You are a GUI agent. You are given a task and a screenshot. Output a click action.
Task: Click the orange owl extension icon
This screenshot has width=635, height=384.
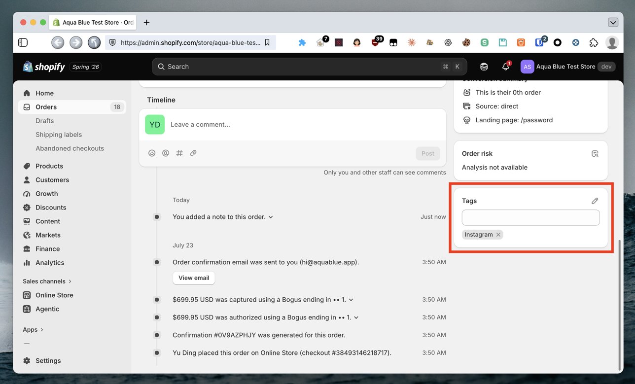521,43
